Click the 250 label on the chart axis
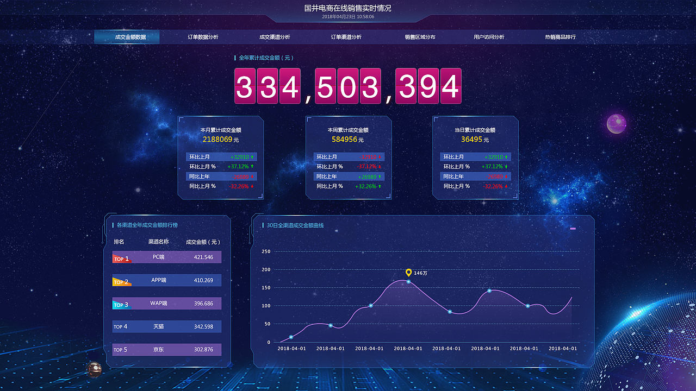 click(266, 251)
